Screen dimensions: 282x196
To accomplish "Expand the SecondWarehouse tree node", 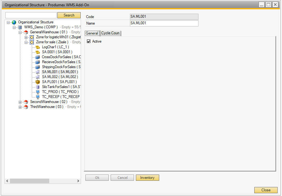I will point(20,102).
